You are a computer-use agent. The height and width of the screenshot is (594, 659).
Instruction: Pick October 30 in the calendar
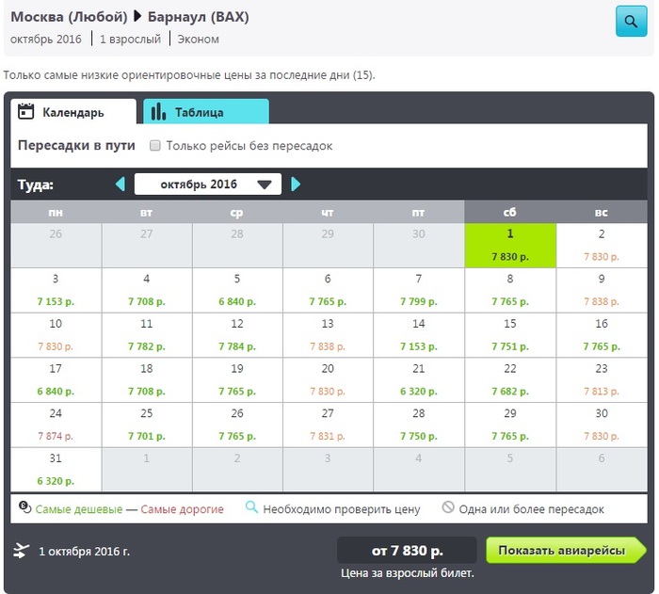(x=602, y=425)
